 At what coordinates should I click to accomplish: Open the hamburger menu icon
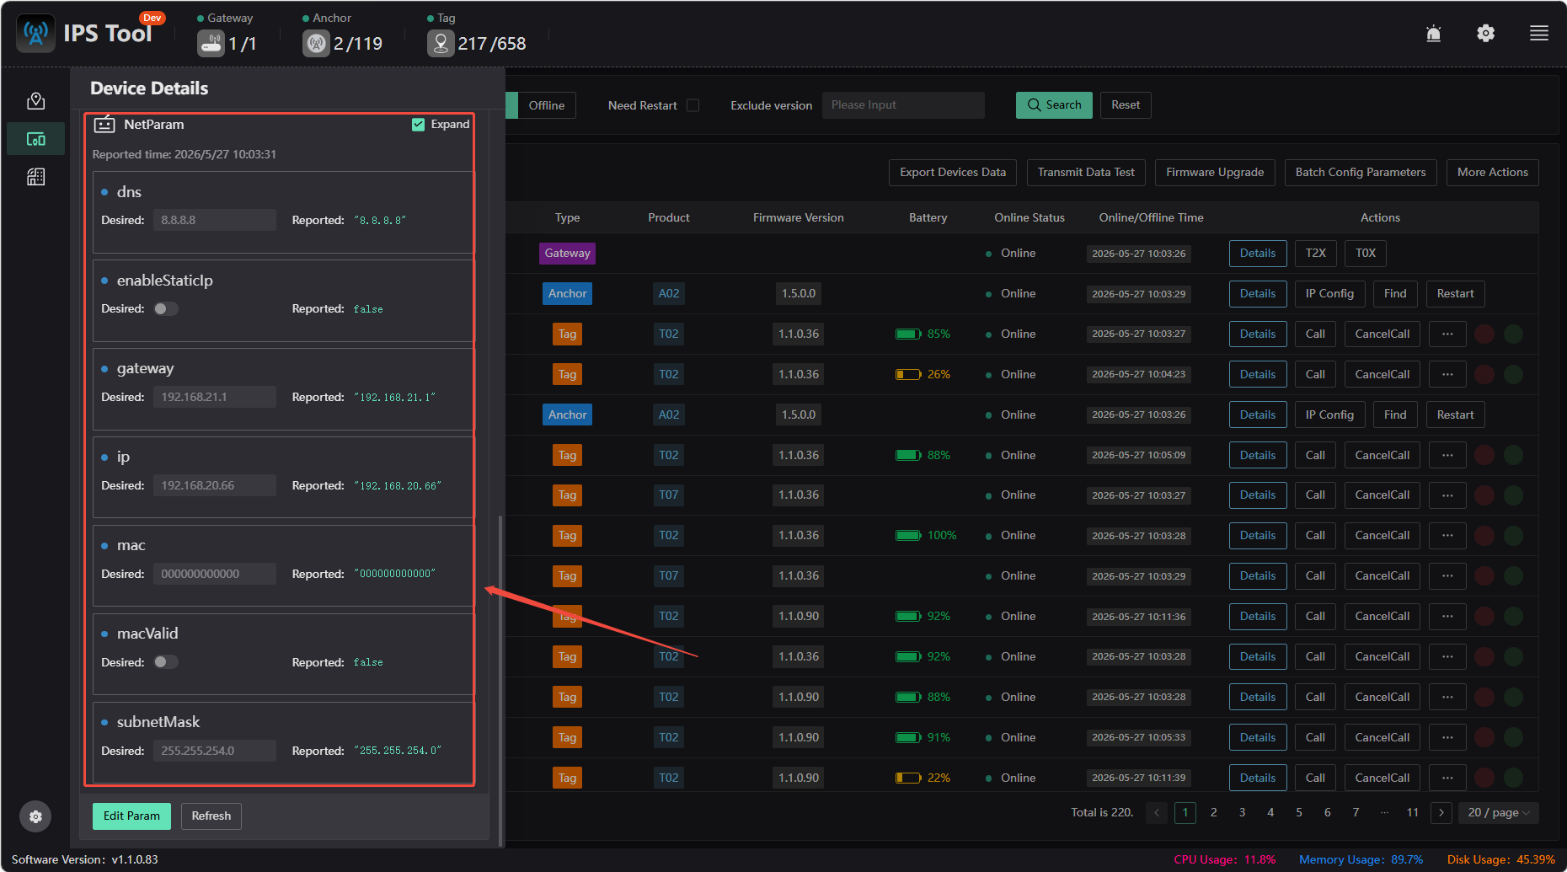pyautogui.click(x=1539, y=33)
